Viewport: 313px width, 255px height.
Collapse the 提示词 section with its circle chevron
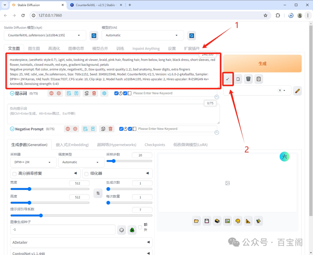[x=12, y=93]
